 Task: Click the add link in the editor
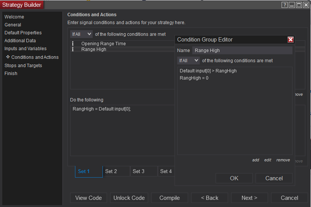[256, 160]
